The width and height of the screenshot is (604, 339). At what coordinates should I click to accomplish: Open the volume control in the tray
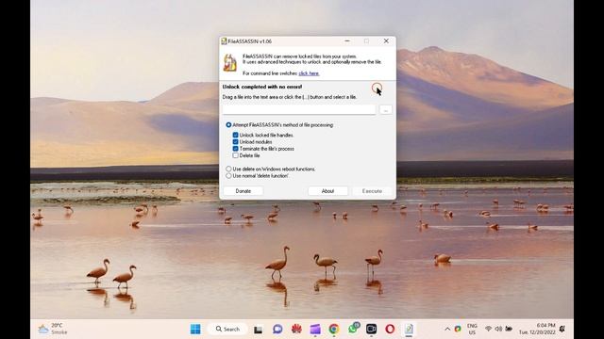point(498,329)
